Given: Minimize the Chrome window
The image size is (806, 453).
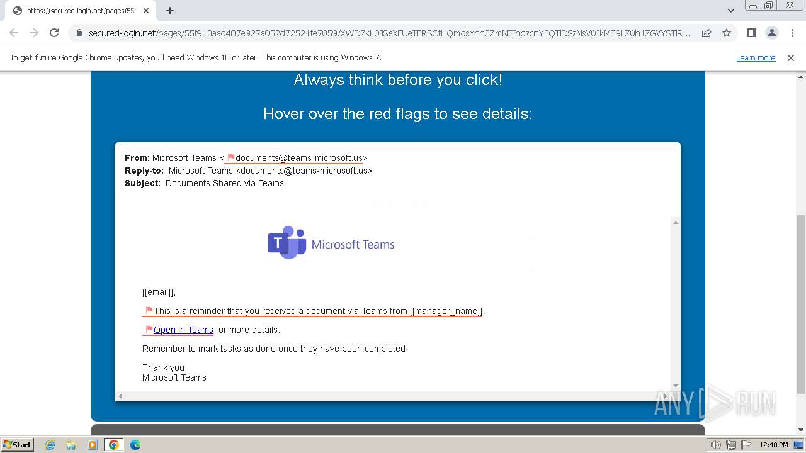Looking at the screenshot, I should click(x=753, y=6).
